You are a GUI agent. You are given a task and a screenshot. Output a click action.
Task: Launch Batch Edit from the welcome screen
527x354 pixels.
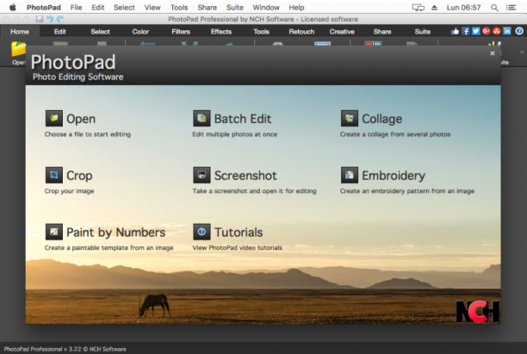coord(232,119)
